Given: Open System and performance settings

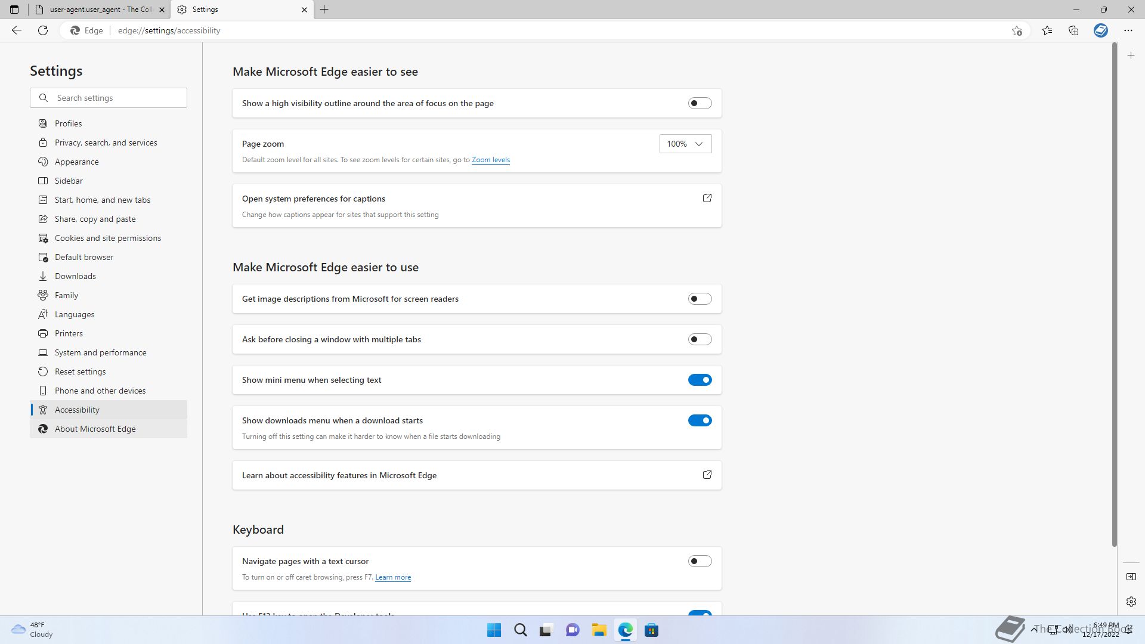Looking at the screenshot, I should click(109, 352).
